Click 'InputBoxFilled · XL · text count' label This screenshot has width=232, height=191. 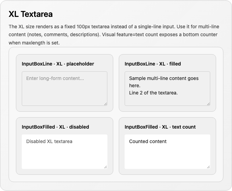coord(160,127)
